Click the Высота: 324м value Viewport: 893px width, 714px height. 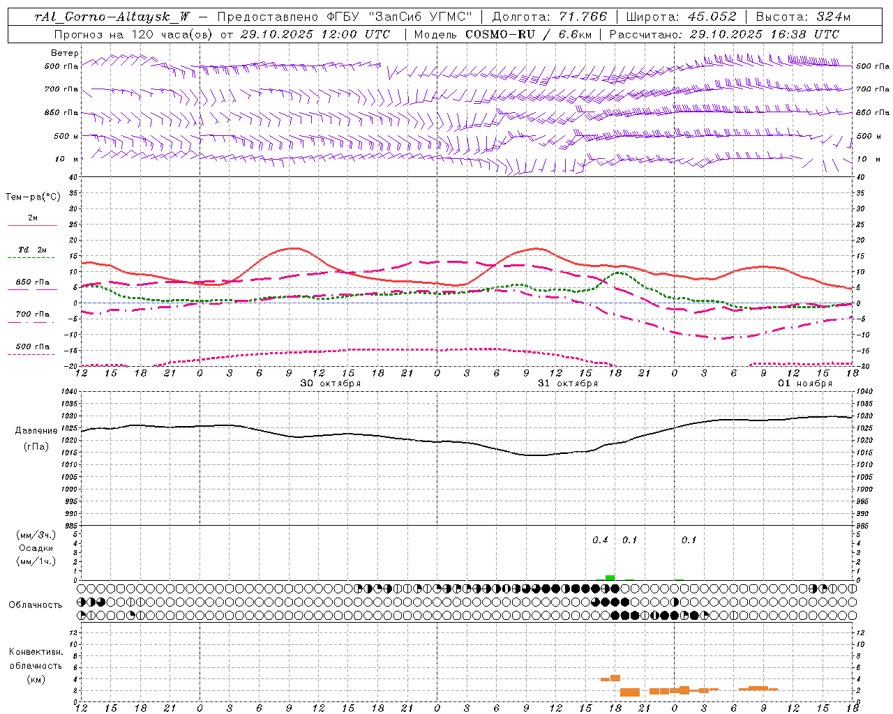coord(802,17)
